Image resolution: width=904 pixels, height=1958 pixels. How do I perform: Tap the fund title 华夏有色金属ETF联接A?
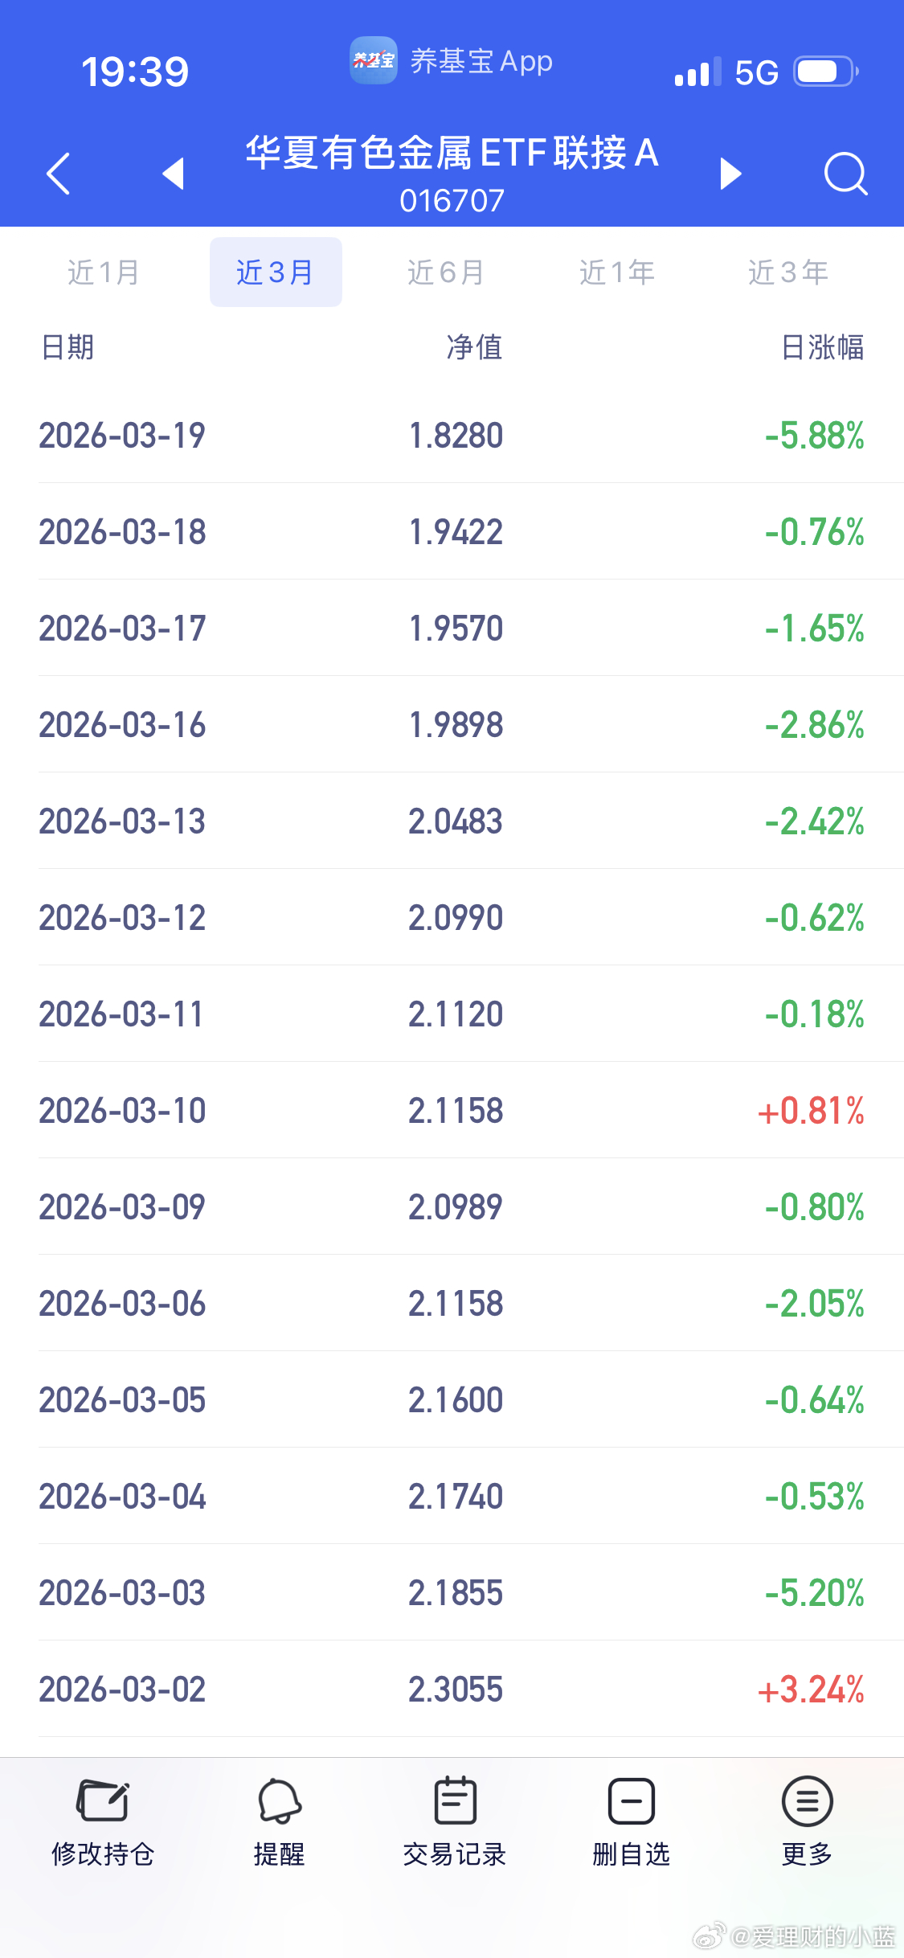[x=452, y=153]
